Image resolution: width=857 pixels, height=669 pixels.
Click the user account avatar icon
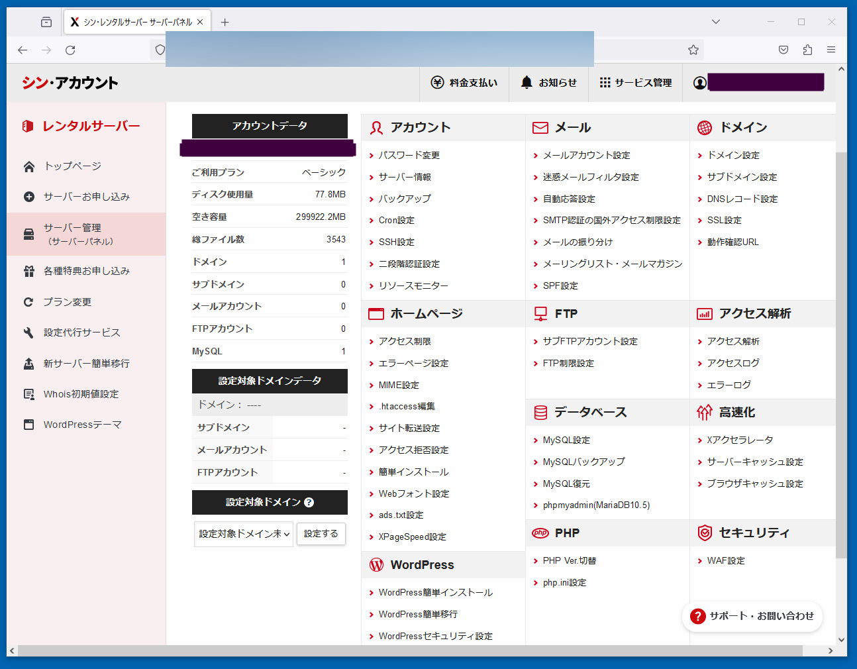pos(699,83)
